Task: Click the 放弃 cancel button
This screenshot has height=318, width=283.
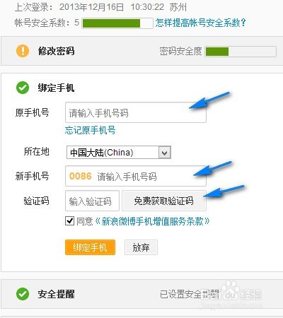Action: (x=141, y=247)
